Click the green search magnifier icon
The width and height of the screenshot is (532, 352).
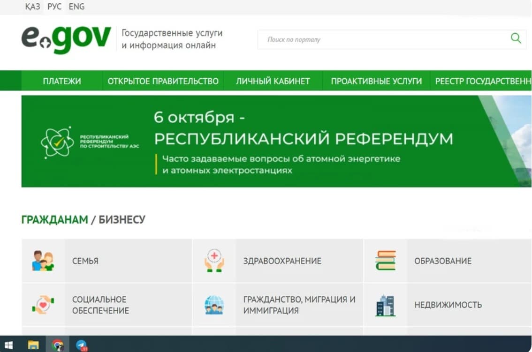(x=516, y=38)
